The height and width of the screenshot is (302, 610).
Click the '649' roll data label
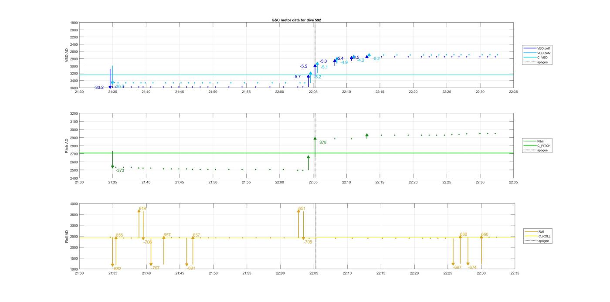(142, 209)
